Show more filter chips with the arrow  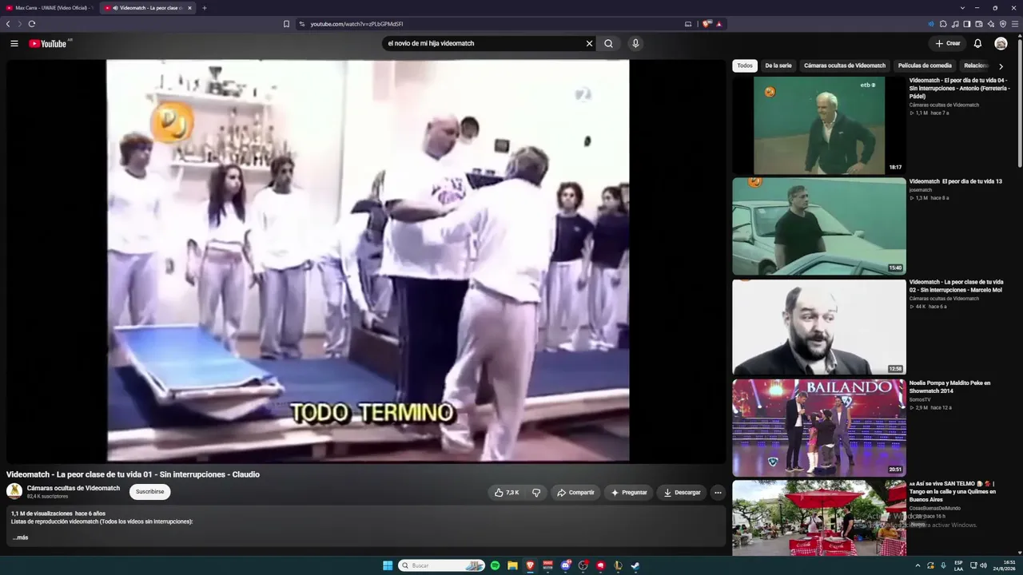1001,66
